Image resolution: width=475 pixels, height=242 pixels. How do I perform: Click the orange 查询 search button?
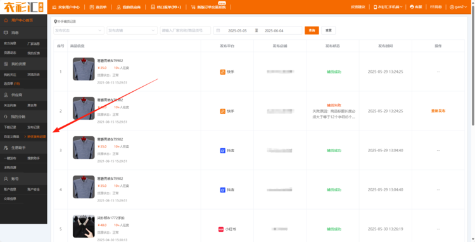tap(312, 30)
